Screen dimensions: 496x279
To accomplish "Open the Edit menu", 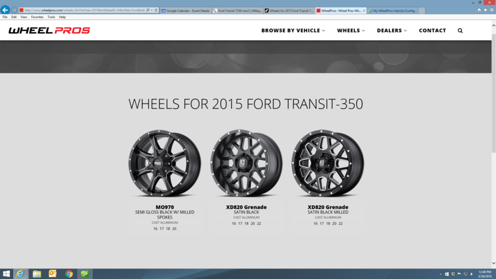I will click(14, 17).
